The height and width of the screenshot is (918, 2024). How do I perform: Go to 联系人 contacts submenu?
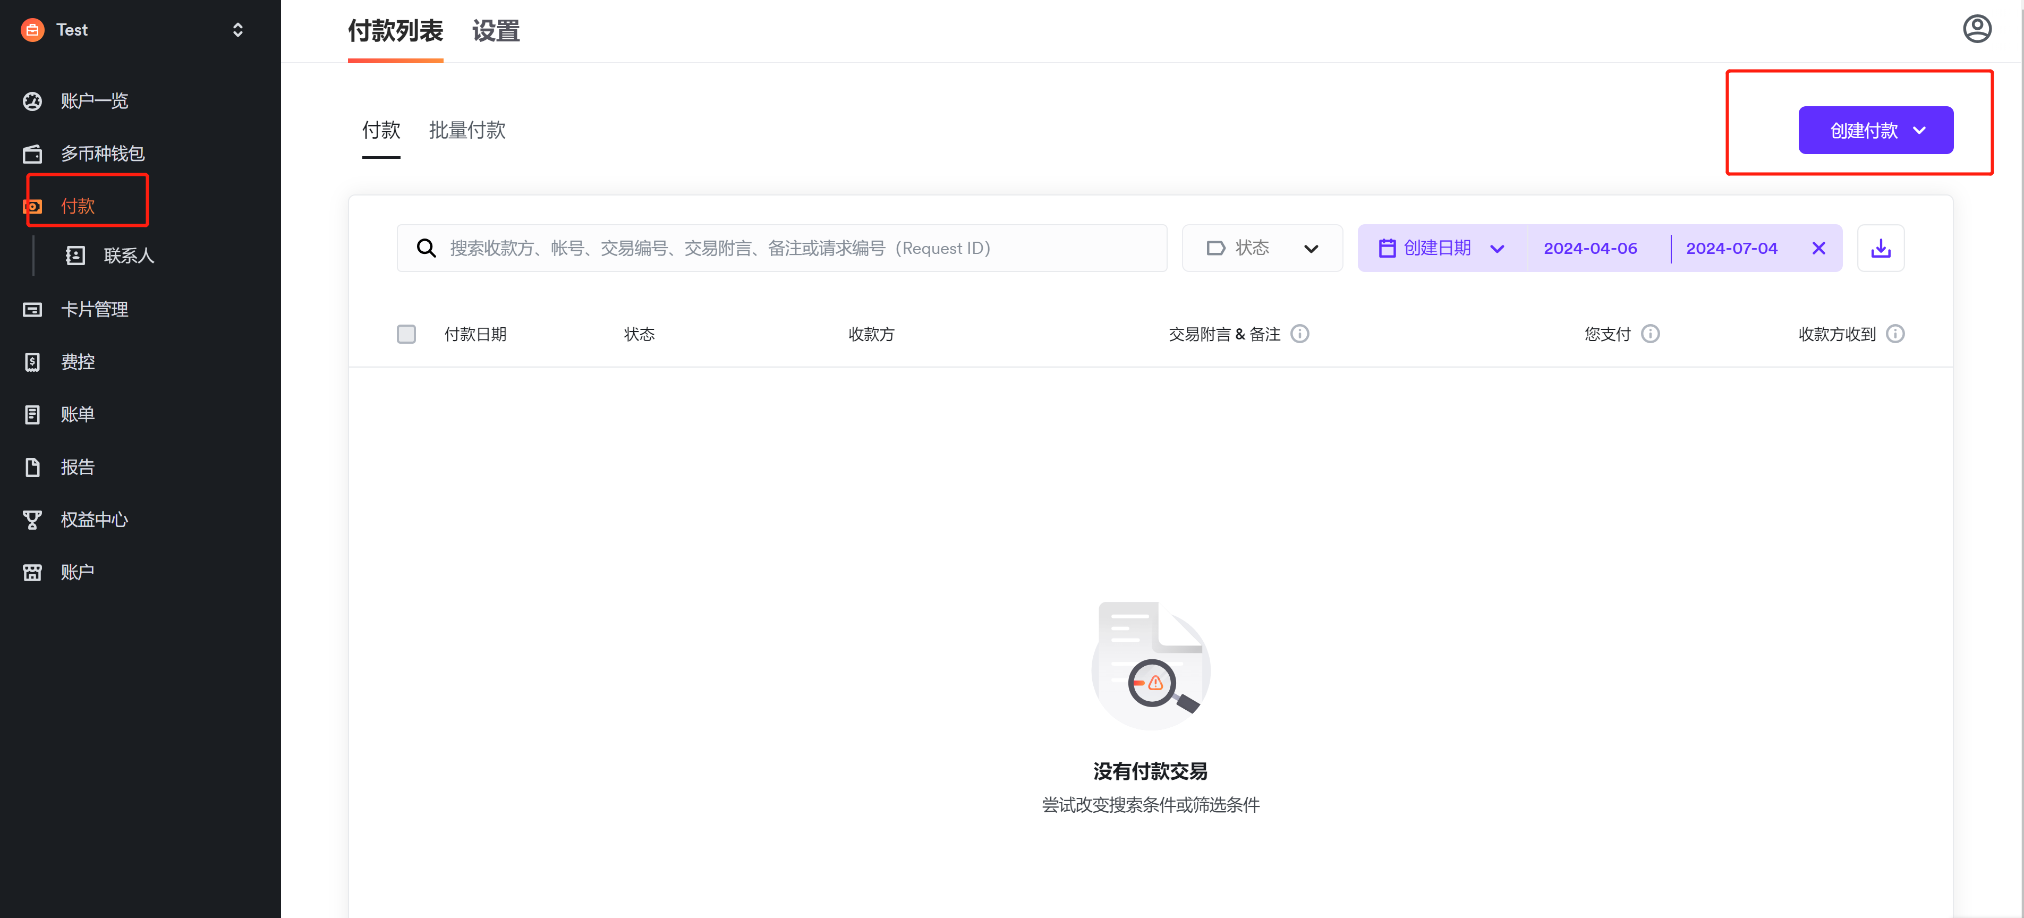click(x=128, y=256)
